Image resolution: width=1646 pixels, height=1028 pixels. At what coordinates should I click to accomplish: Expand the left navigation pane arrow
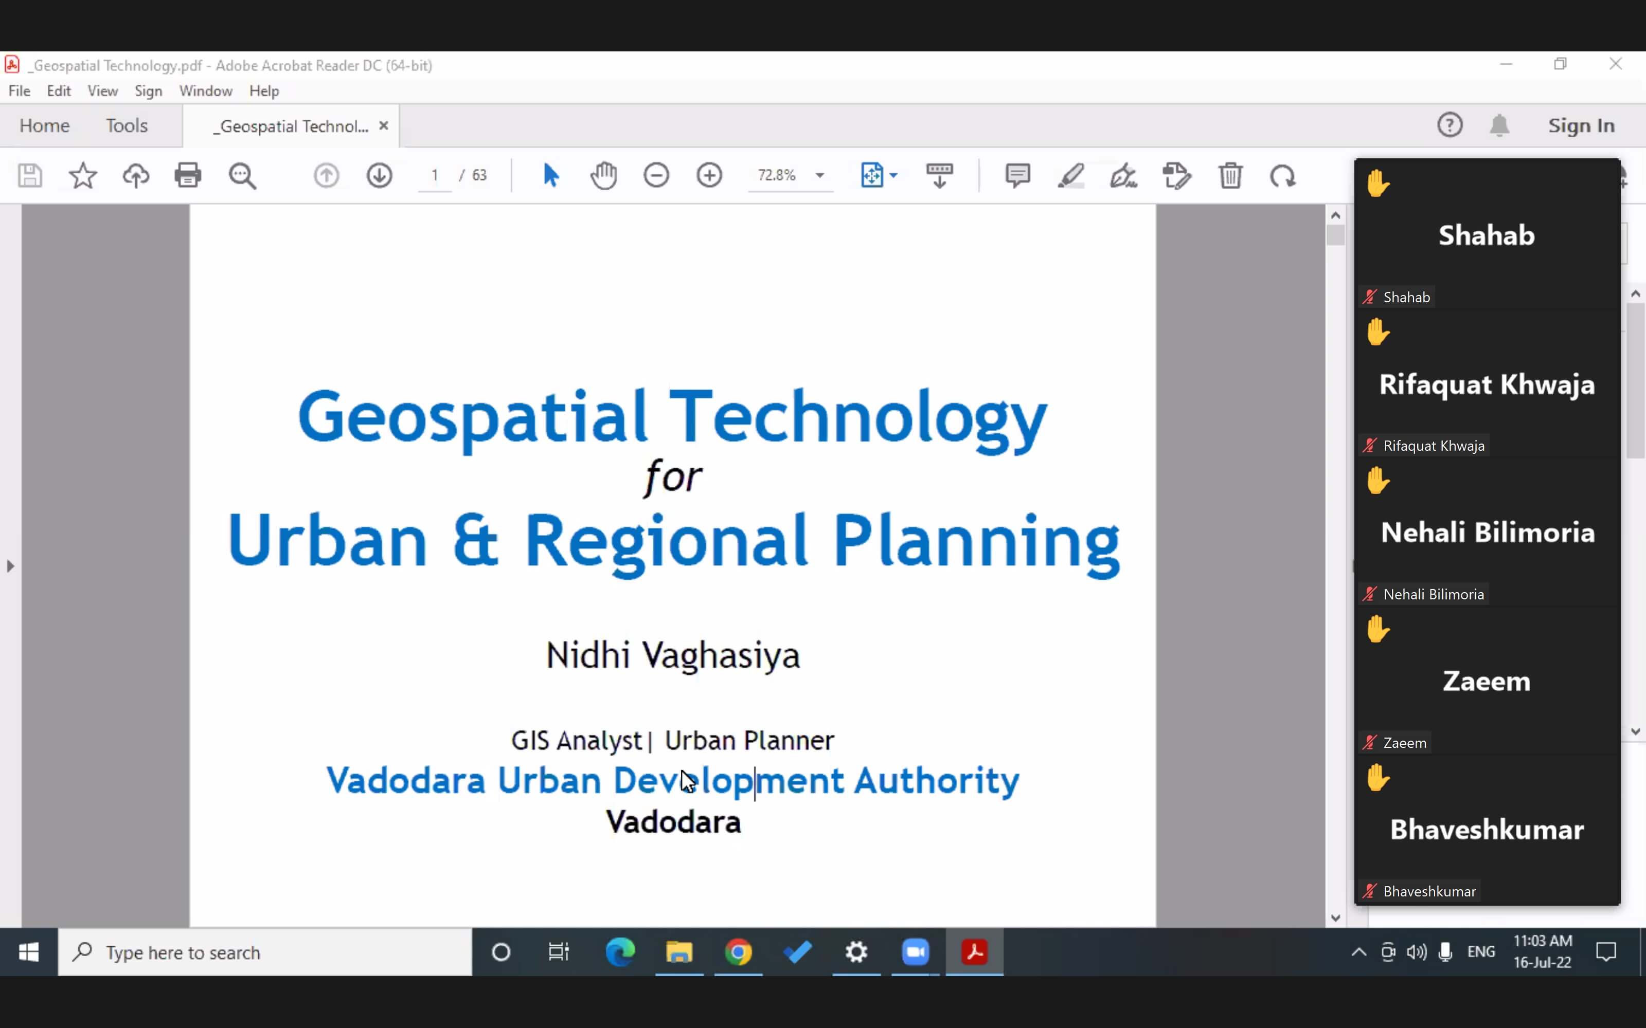[x=10, y=566]
